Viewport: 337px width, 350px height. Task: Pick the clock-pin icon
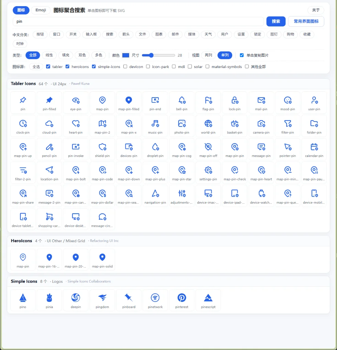pos(23,126)
